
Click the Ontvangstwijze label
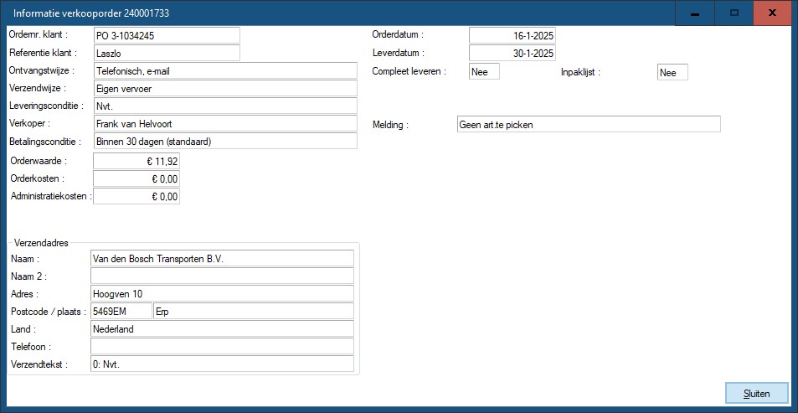coord(42,70)
